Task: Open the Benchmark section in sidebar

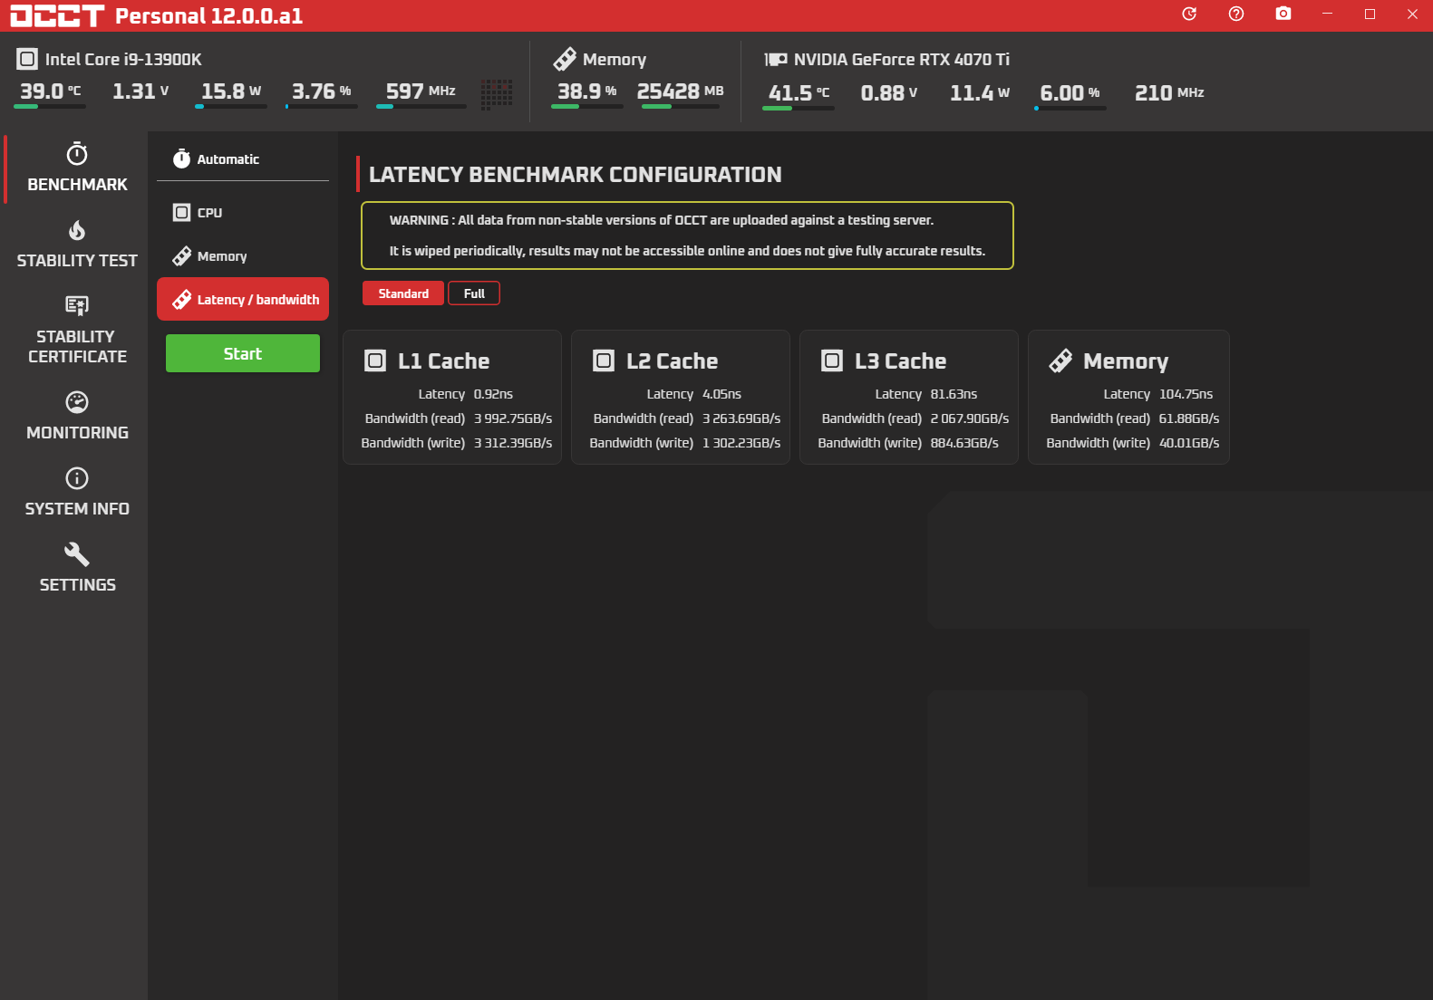Action: [x=77, y=168]
